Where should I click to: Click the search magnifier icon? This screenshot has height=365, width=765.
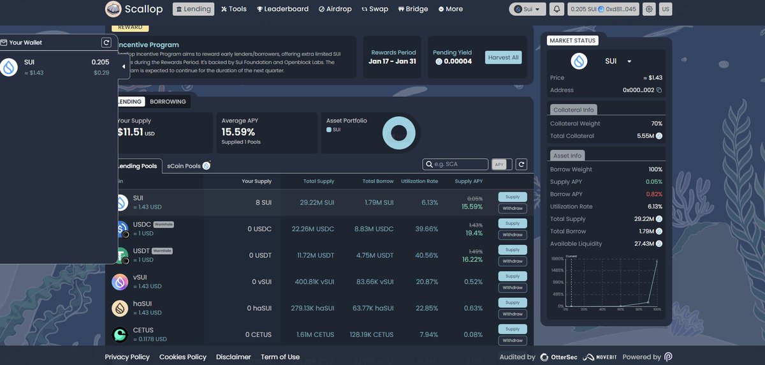(428, 165)
